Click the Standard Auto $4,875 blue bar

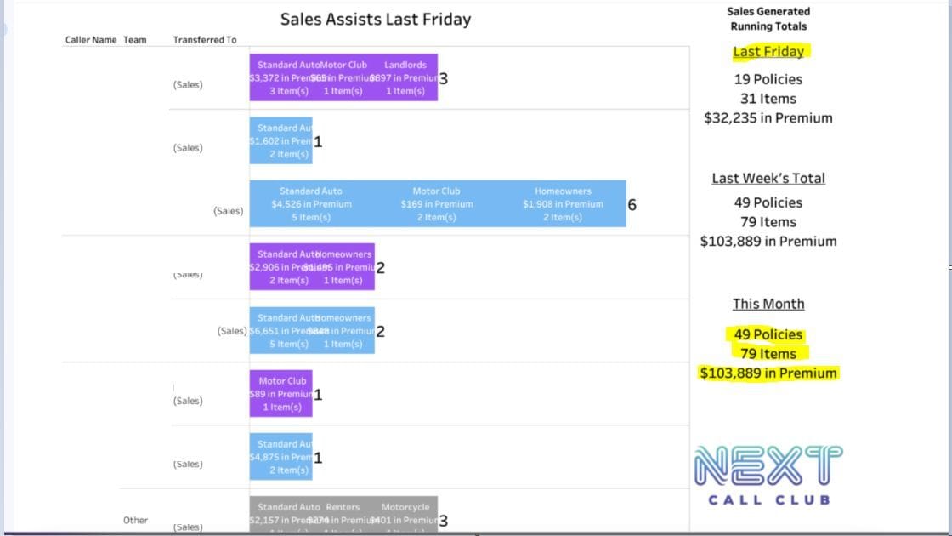point(281,456)
